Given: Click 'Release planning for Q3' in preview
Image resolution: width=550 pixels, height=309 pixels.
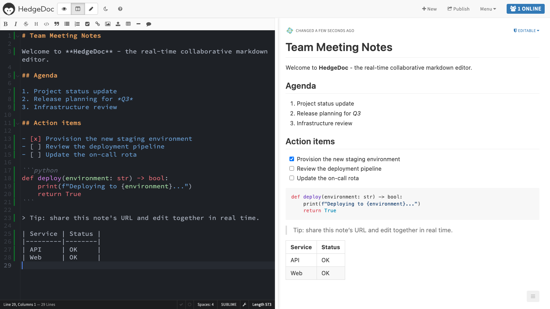Looking at the screenshot, I should tap(329, 113).
